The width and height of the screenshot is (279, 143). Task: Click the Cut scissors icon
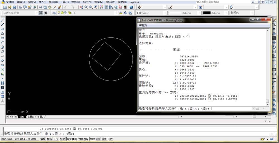(40, 7)
